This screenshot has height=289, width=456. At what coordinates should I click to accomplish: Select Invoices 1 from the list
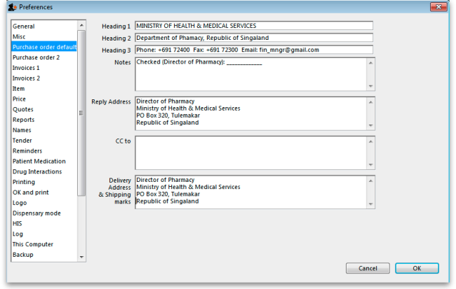[x=26, y=68]
